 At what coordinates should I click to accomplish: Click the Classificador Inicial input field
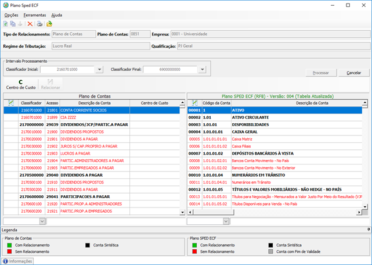tap(67, 69)
